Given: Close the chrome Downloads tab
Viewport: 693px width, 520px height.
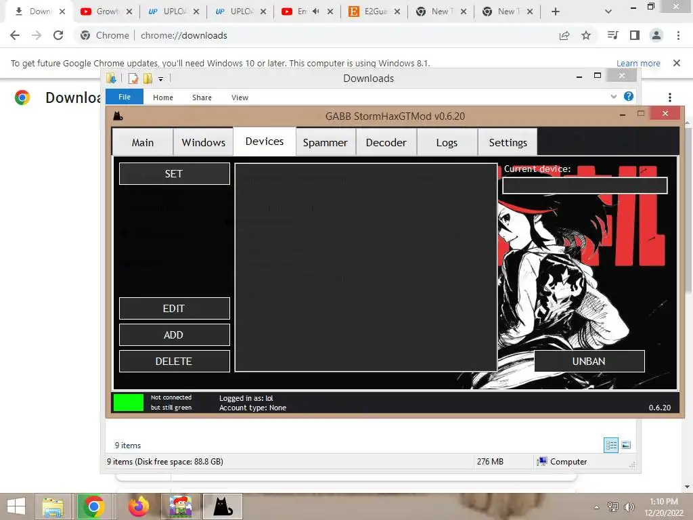Looking at the screenshot, I should pyautogui.click(x=62, y=12).
